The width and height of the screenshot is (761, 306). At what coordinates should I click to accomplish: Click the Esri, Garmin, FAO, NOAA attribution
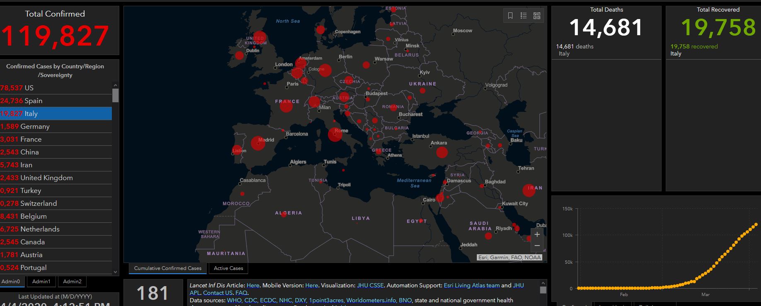(x=509, y=258)
